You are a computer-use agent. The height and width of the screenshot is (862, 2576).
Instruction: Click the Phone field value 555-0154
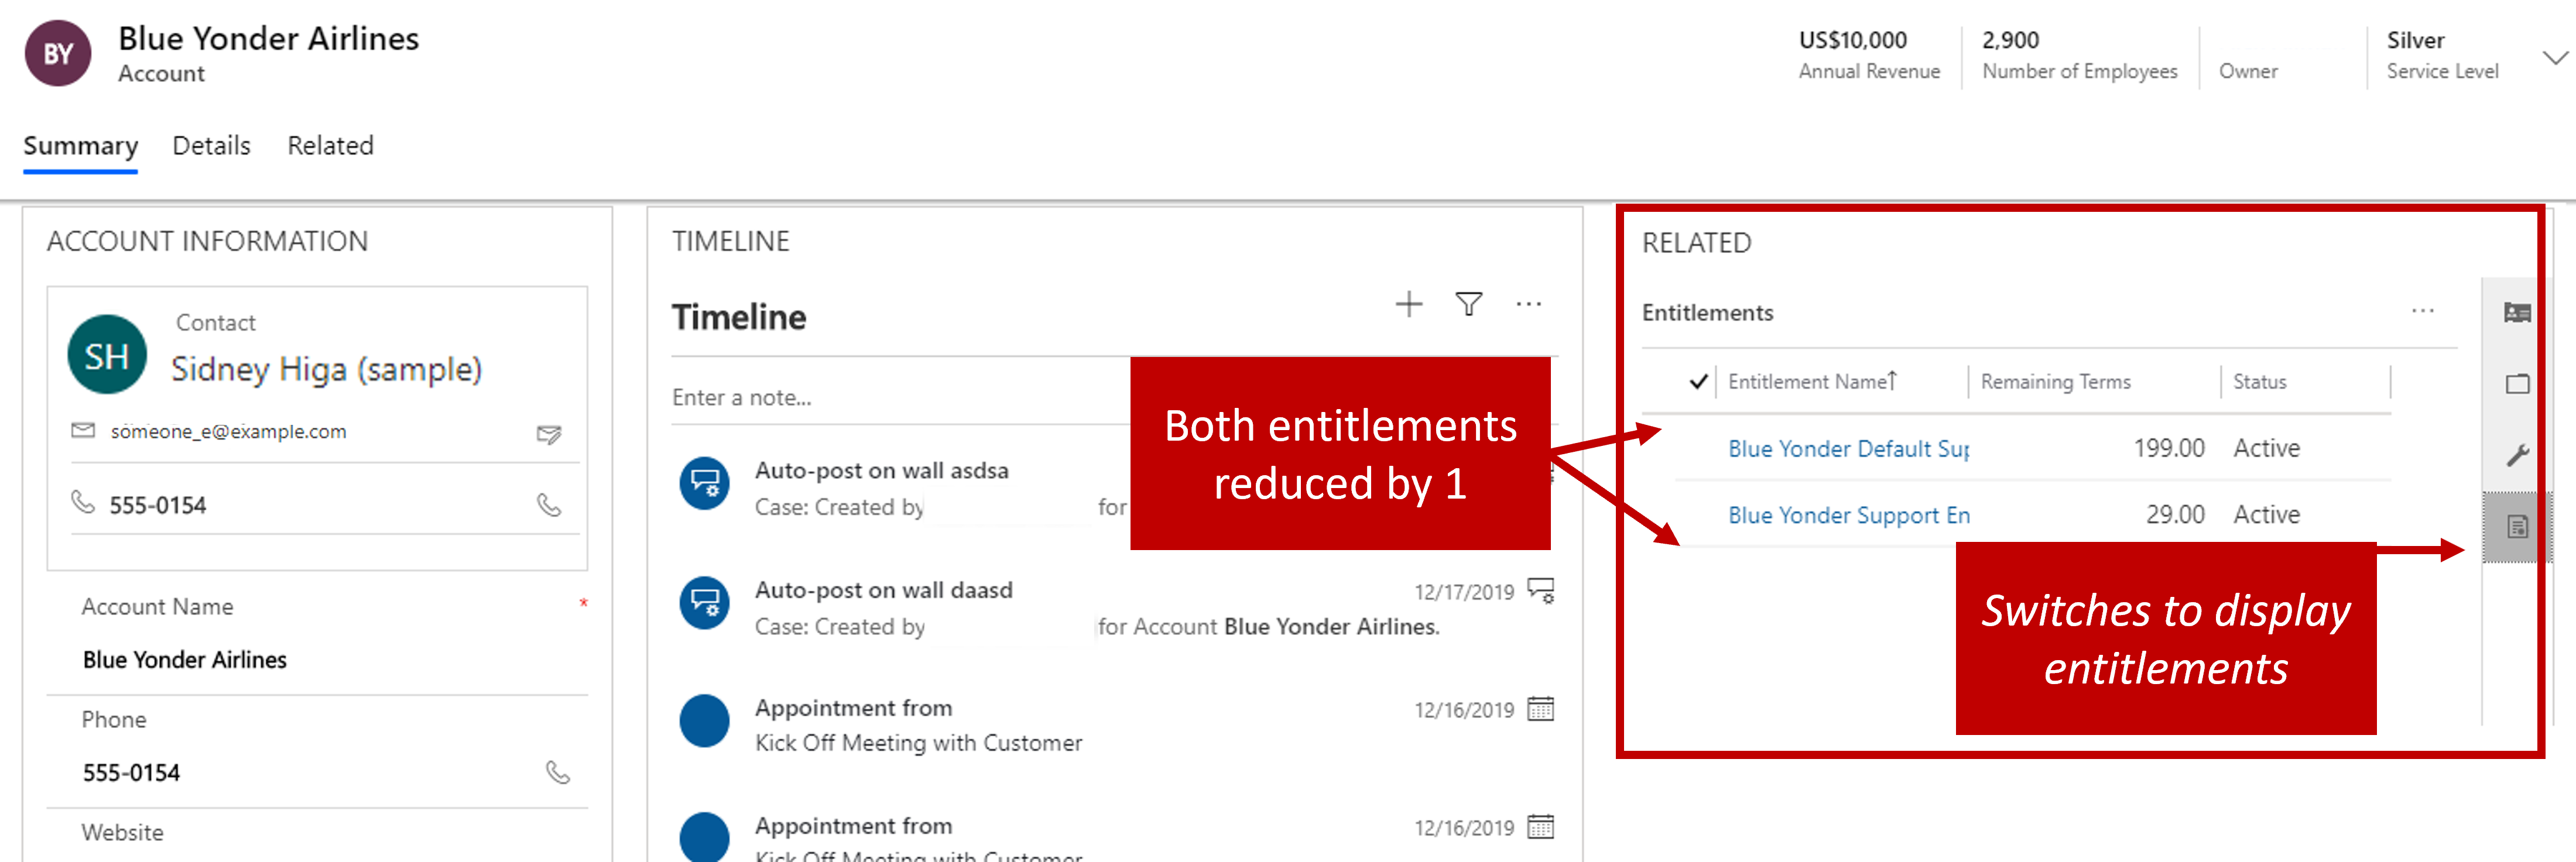pos(131,773)
